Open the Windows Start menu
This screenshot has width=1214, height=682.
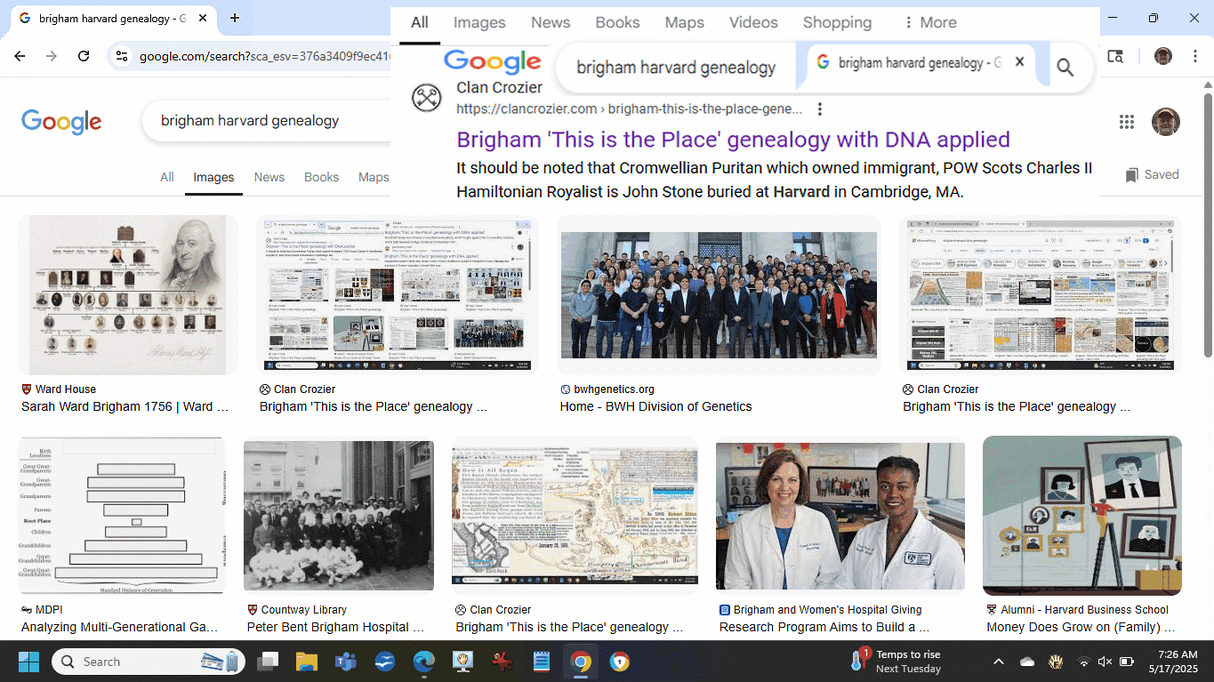point(29,662)
